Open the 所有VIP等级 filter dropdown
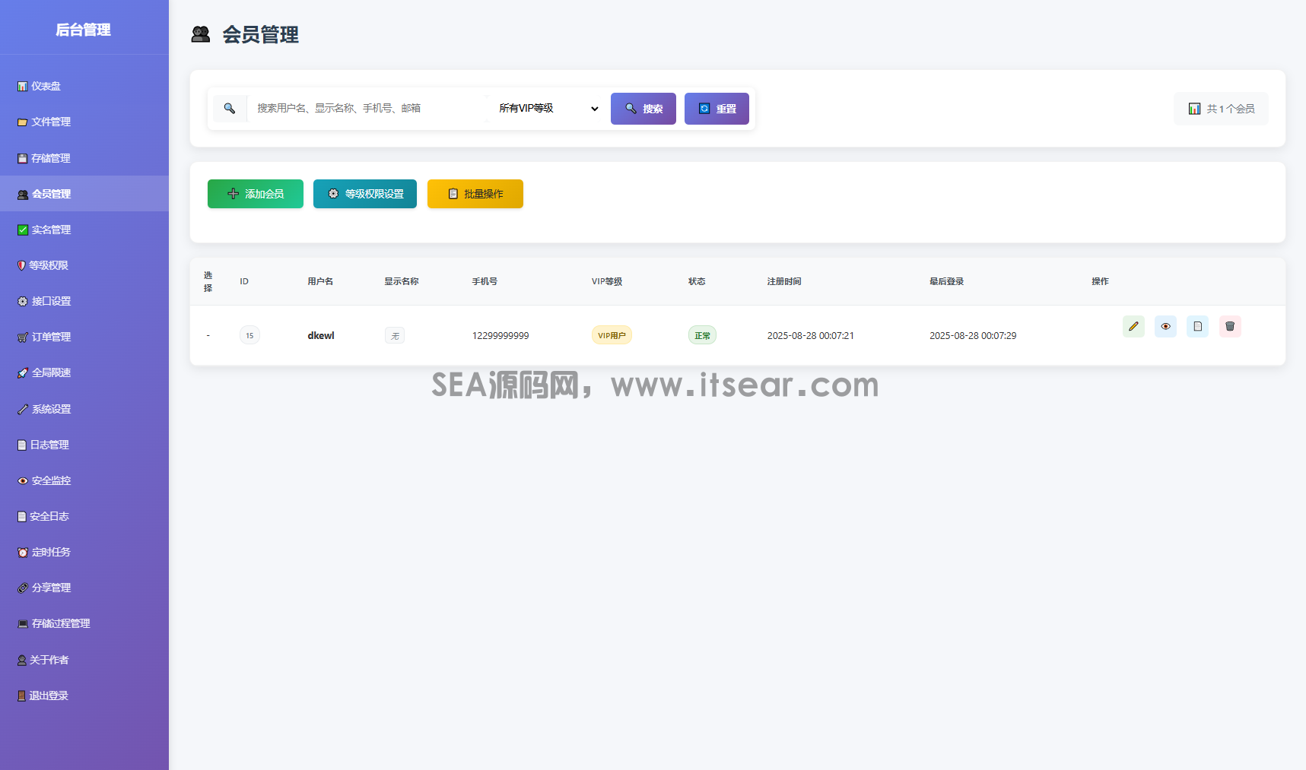 tap(548, 109)
